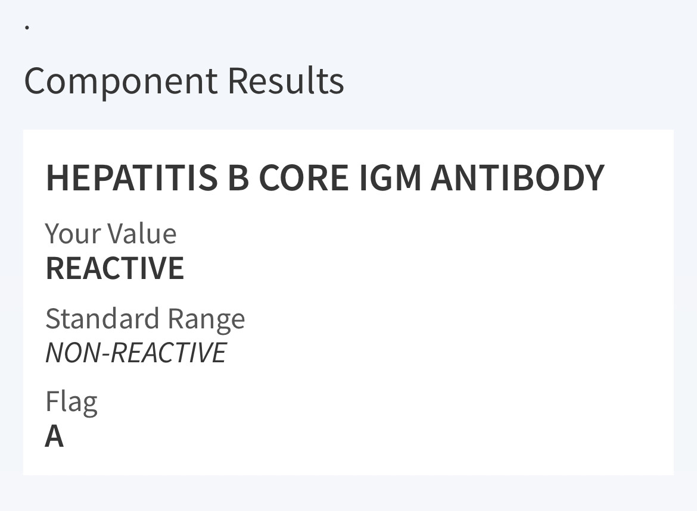Select the bold REACTIVE result value
Viewport: 697px width, 511px height.
[115, 268]
